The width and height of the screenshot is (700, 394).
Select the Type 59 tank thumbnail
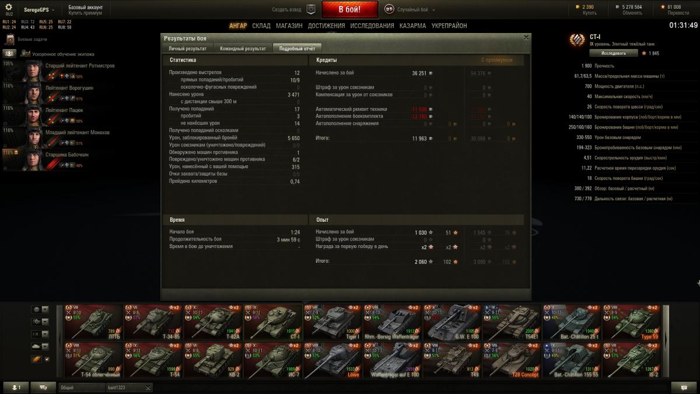click(631, 322)
